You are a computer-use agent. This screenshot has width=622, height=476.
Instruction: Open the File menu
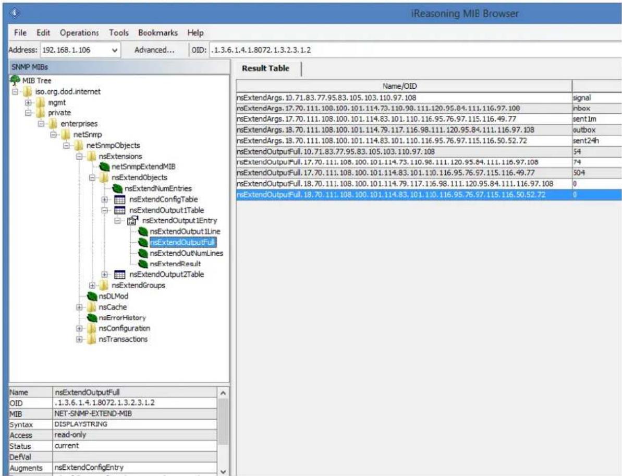click(x=20, y=33)
